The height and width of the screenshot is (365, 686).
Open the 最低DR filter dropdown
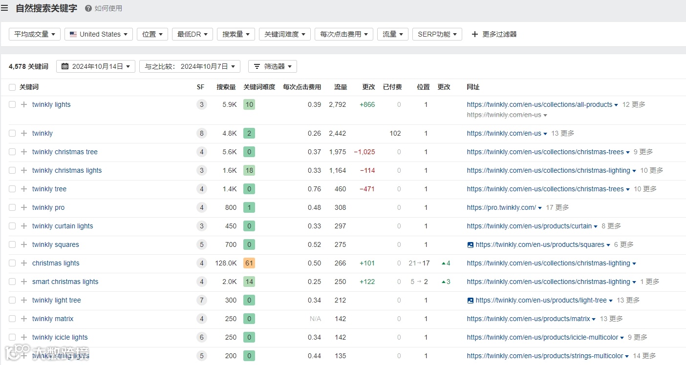point(193,34)
